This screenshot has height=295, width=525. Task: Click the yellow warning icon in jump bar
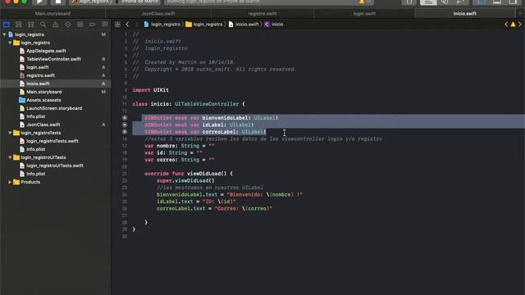point(513,24)
